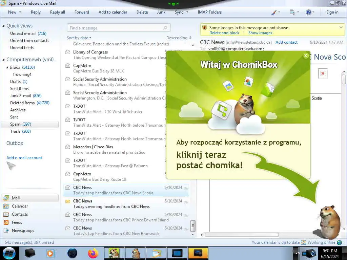Screen dimensions: 347x260
Task: Click envelope icon for Library of Congress
Action: tap(68, 52)
